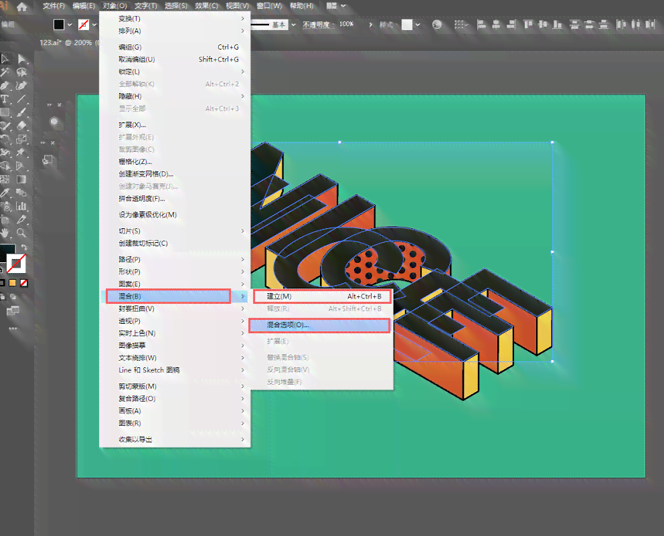Select the Type tool

pyautogui.click(x=5, y=100)
